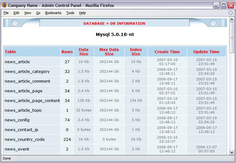Select the news_config table name
Image resolution: width=236 pixels, height=163 pixels.
(17, 120)
